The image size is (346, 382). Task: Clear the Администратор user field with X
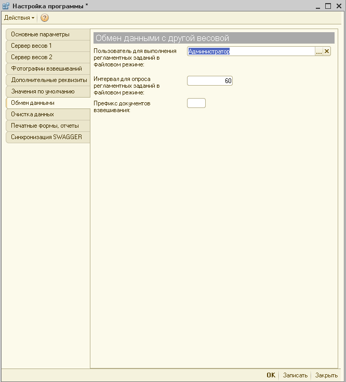point(327,51)
